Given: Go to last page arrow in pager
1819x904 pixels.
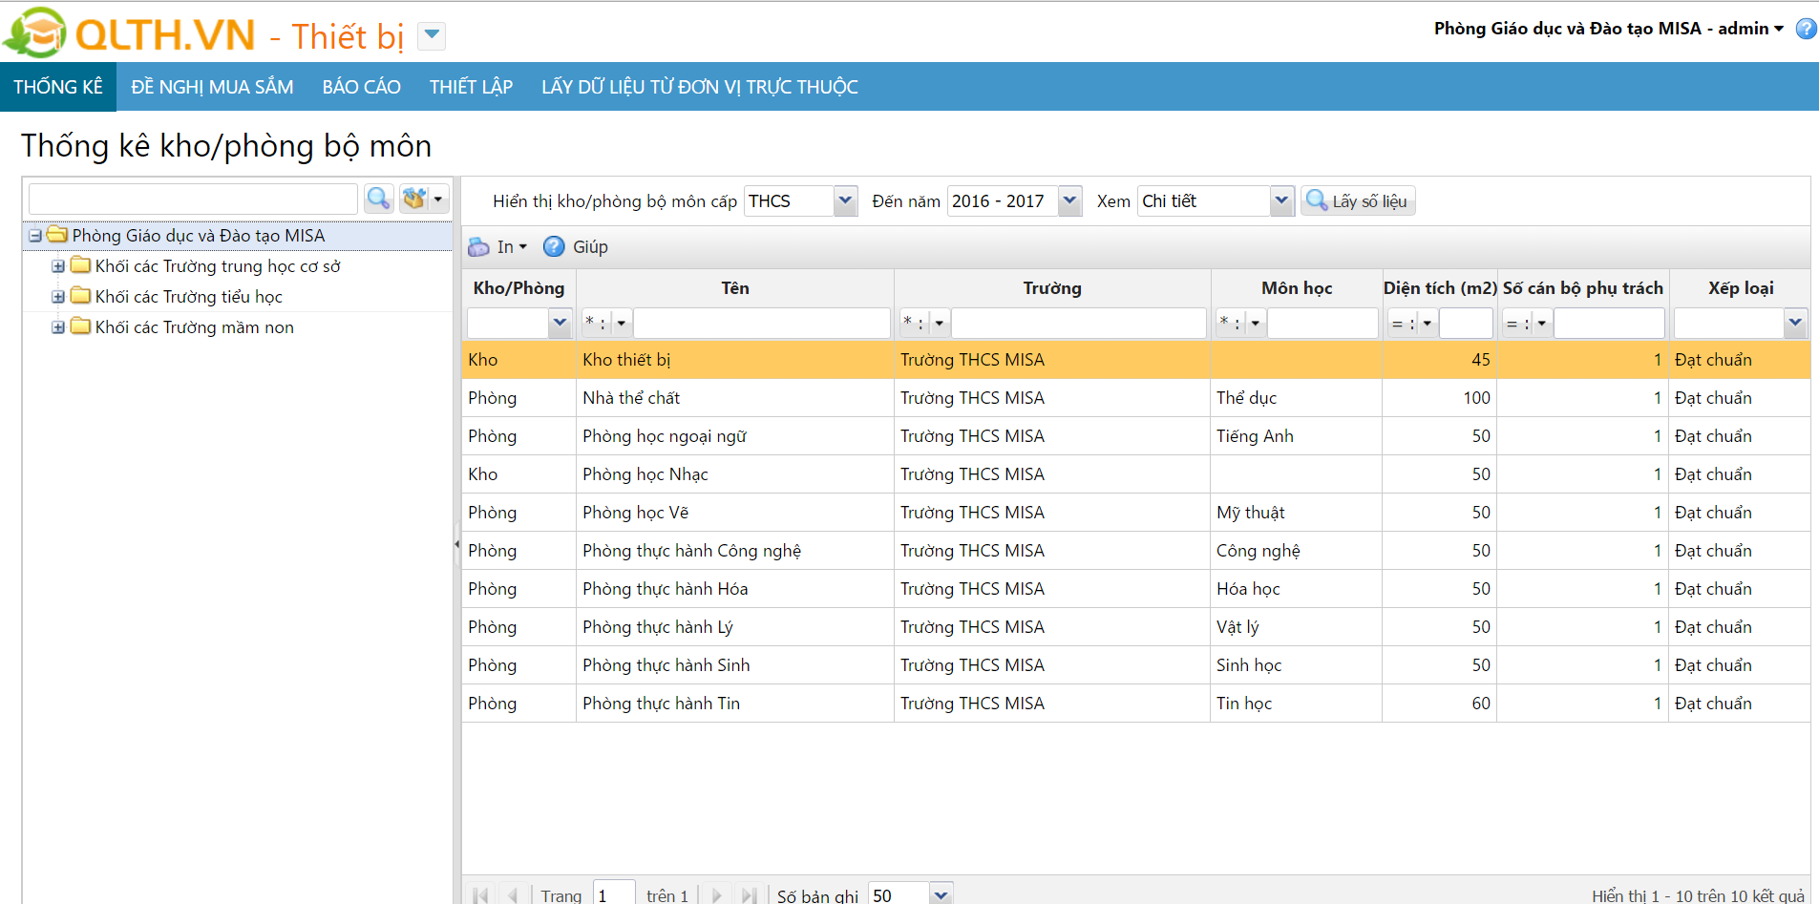Looking at the screenshot, I should click(749, 895).
